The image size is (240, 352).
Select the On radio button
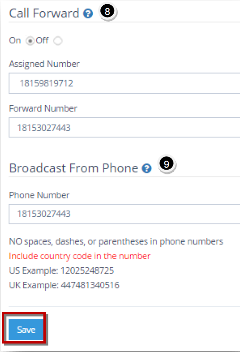pyautogui.click(x=30, y=41)
